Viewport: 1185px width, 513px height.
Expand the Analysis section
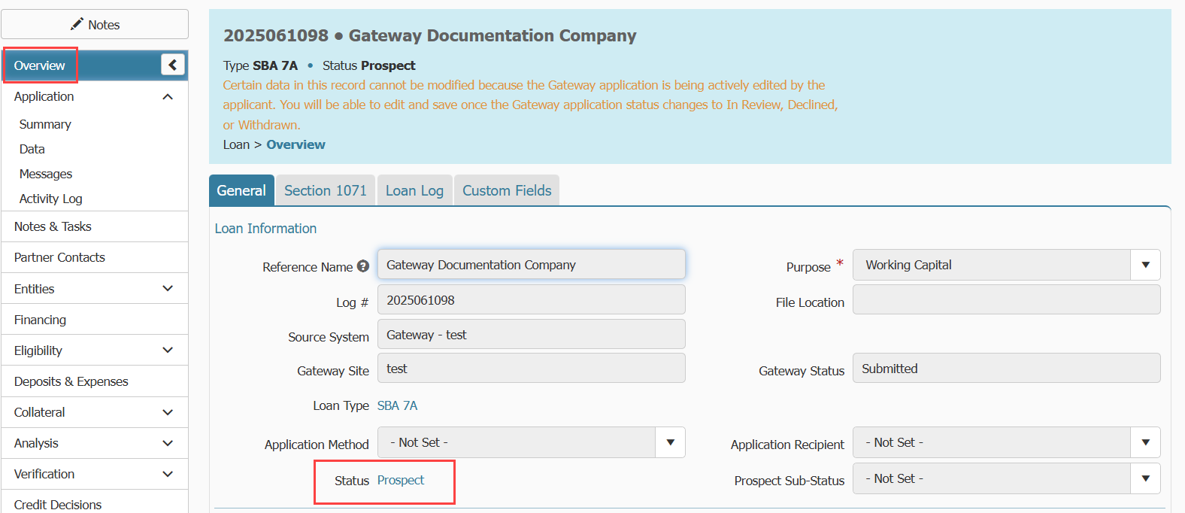click(168, 443)
